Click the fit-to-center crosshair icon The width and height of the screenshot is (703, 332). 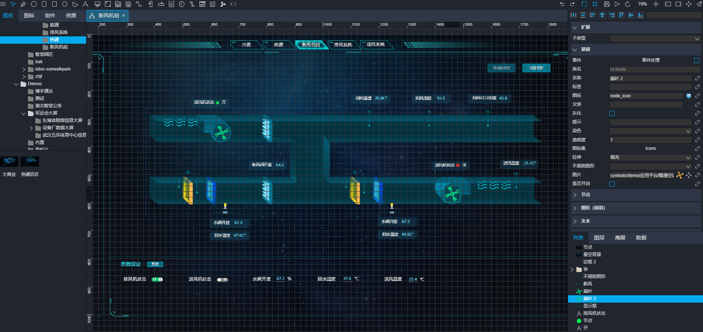coord(656,4)
